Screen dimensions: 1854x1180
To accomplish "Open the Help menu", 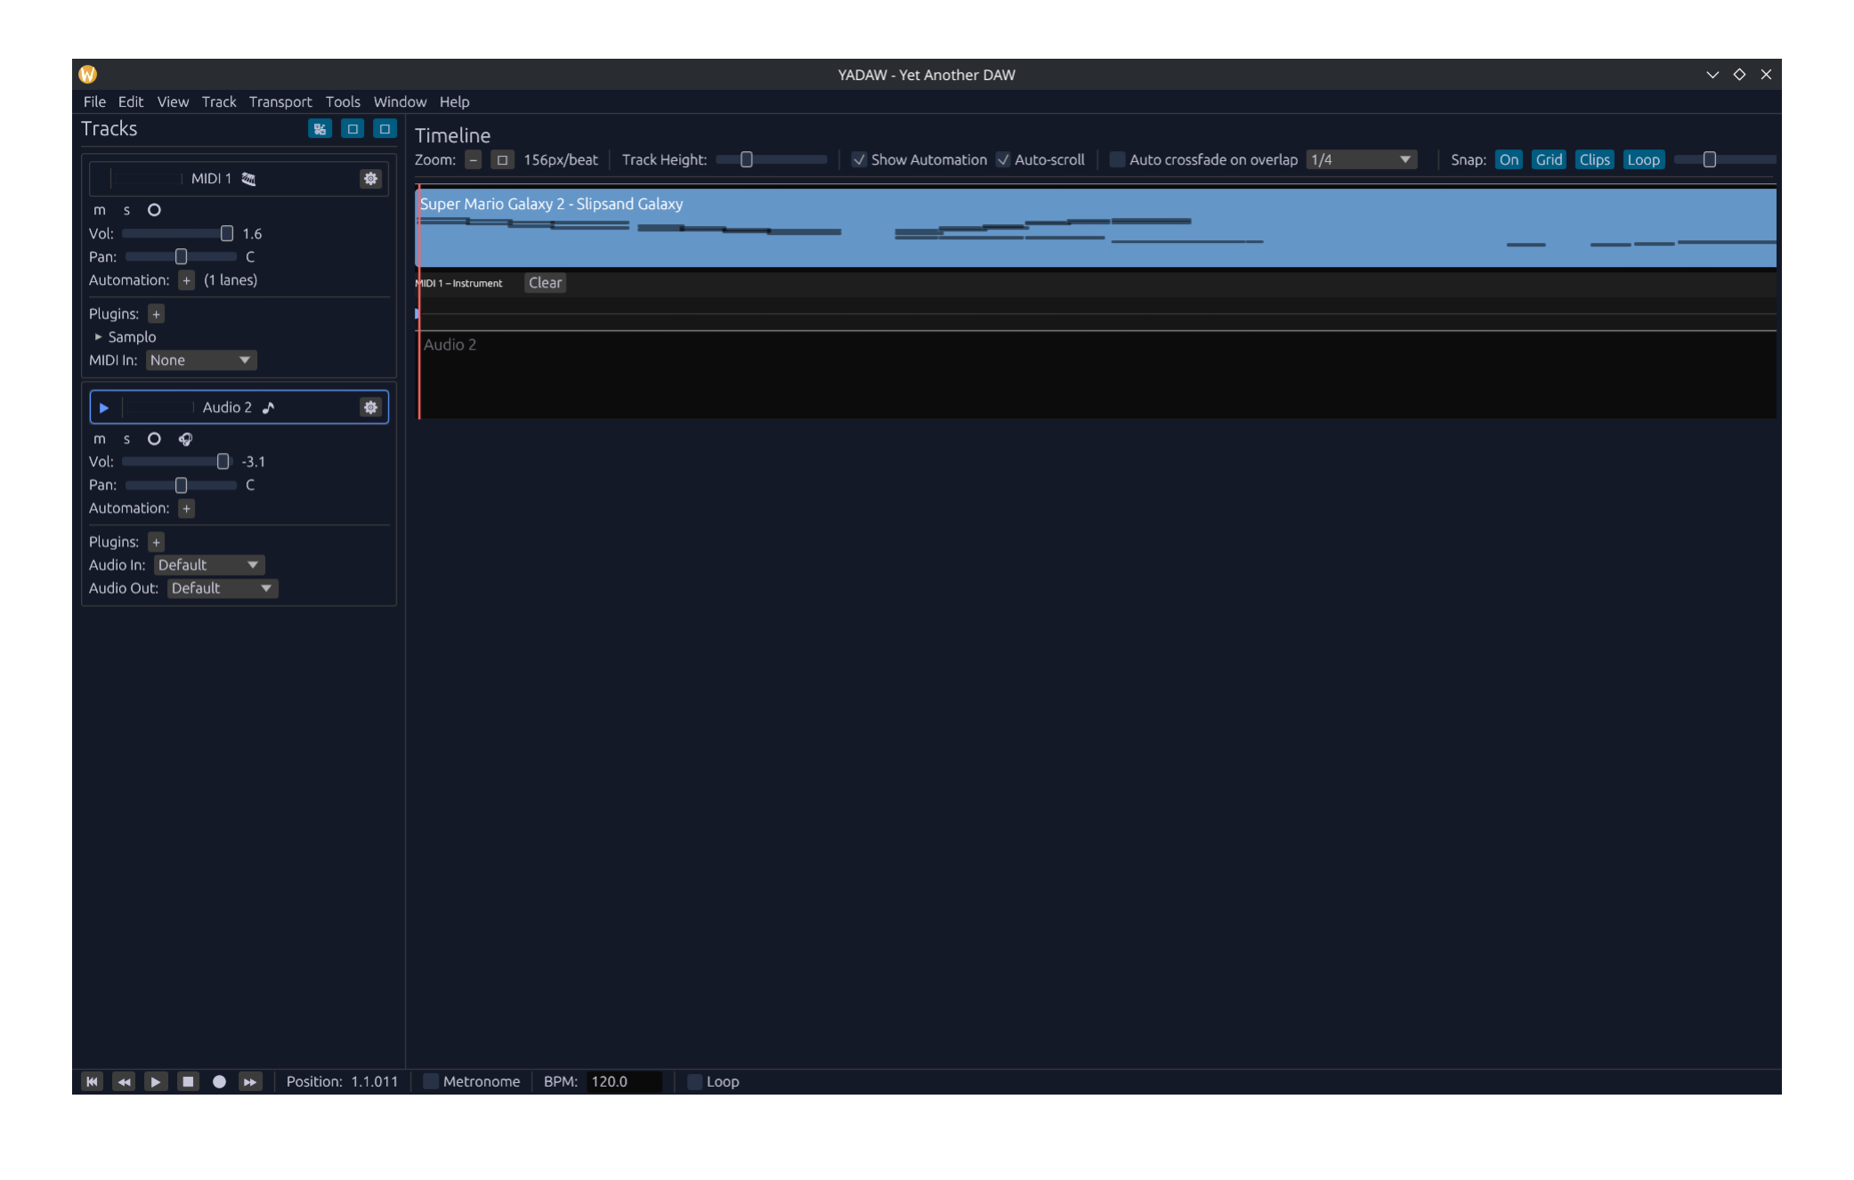I will [454, 102].
